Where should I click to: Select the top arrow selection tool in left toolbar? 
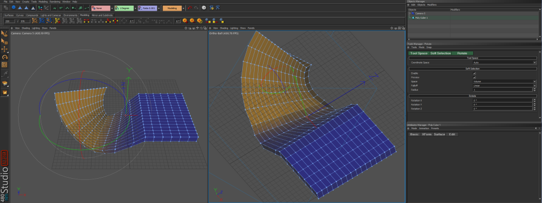[5, 33]
